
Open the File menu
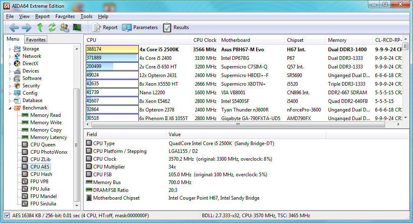[x=10, y=16]
